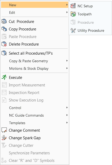Open the Motions & Stock Display submenu arrow
The width and height of the screenshot is (112, 165).
pyautogui.click(x=67, y=68)
